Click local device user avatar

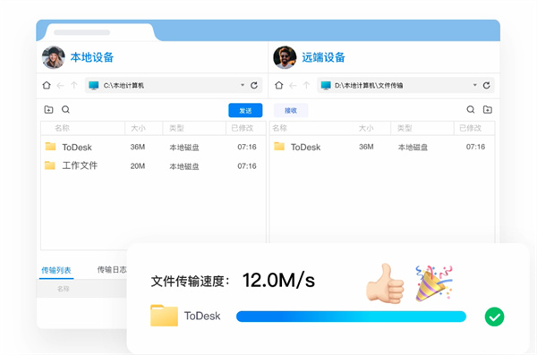pos(54,57)
